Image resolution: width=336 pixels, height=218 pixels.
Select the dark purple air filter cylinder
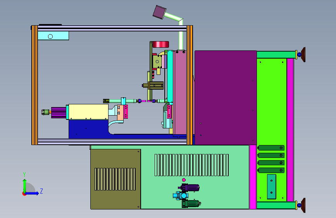click(191, 187)
